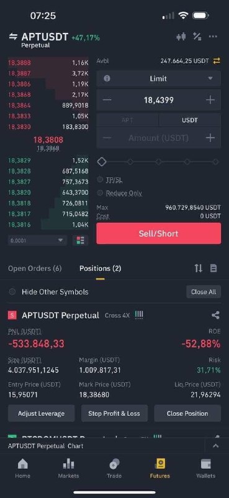Toggle Hide Other Symbols
This screenshot has height=498, width=229.
(x=48, y=292)
